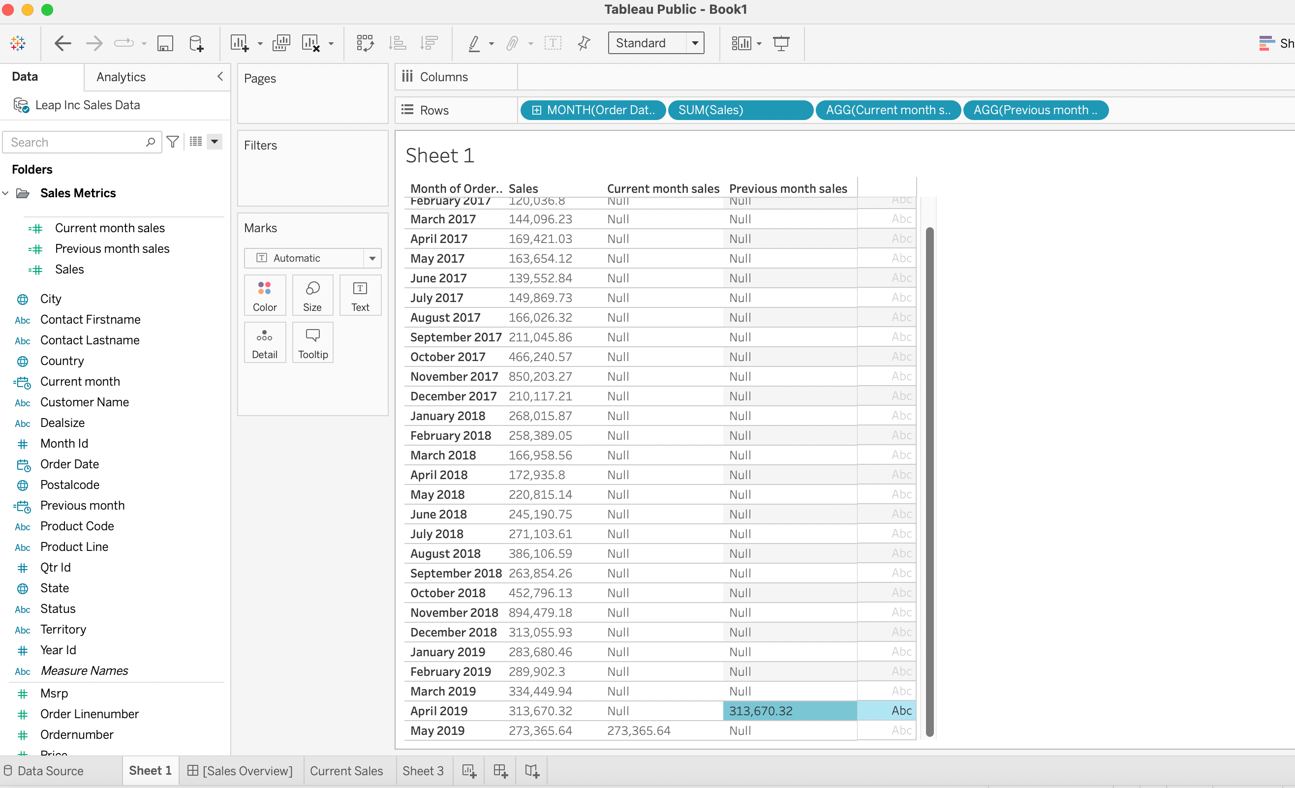1295x788 pixels.
Task: Click the Fix Axes pin icon
Action: (x=584, y=43)
